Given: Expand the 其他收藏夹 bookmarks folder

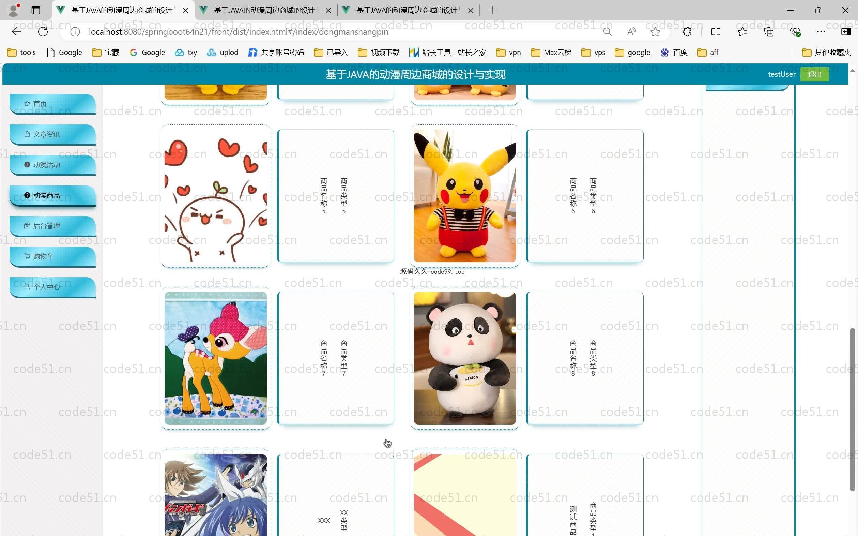Looking at the screenshot, I should pos(826,53).
